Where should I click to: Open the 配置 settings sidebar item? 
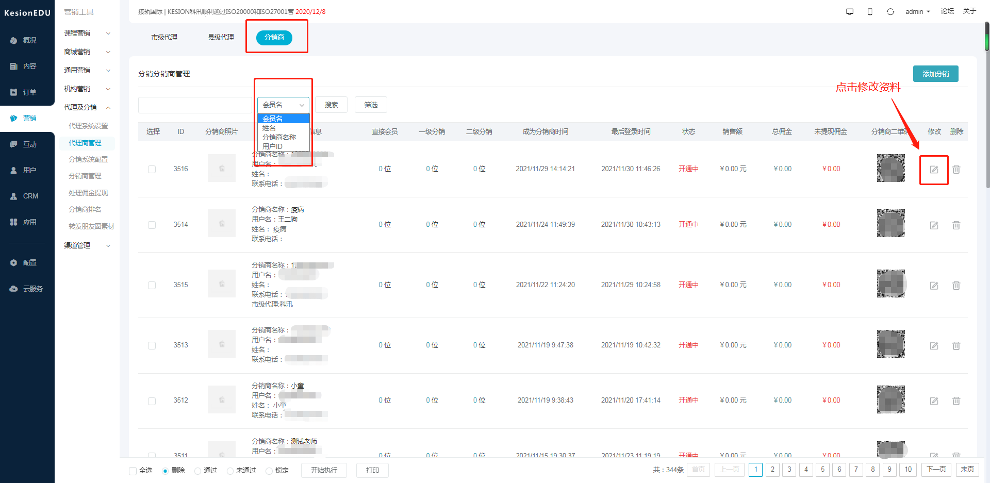click(x=24, y=262)
